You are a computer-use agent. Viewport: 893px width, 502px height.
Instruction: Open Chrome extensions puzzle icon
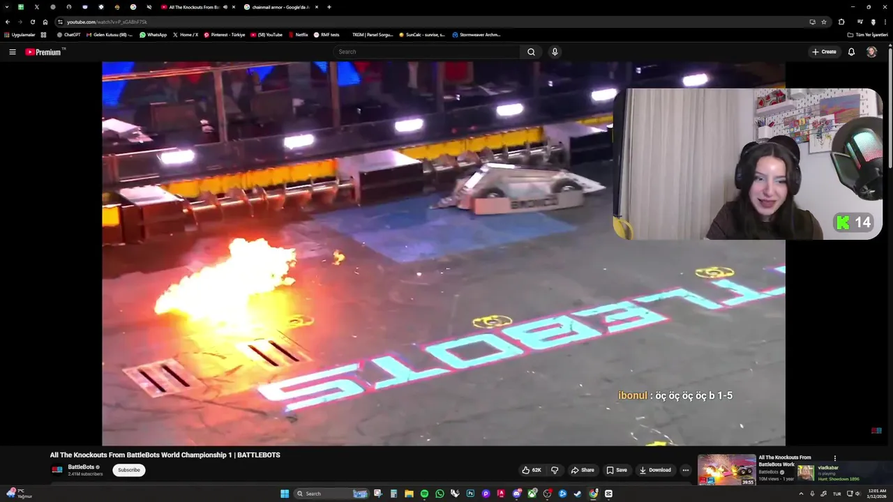[841, 22]
